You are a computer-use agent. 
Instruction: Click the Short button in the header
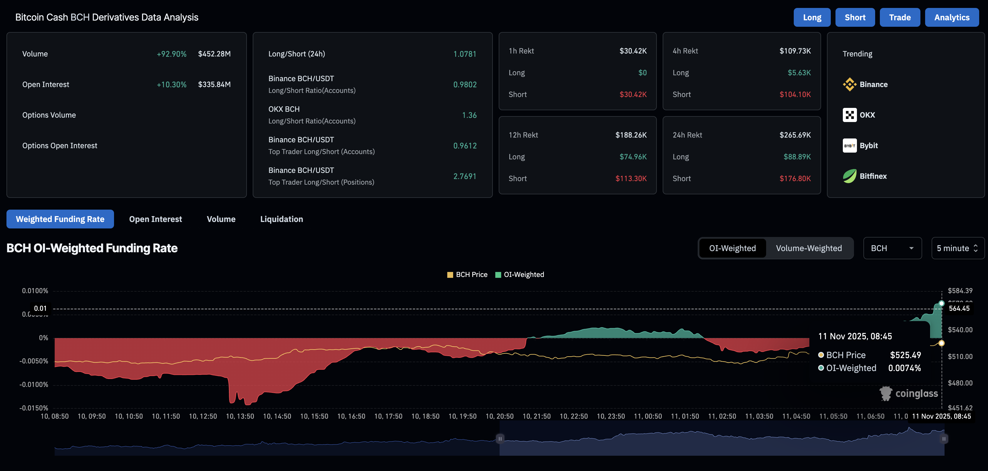[855, 17]
